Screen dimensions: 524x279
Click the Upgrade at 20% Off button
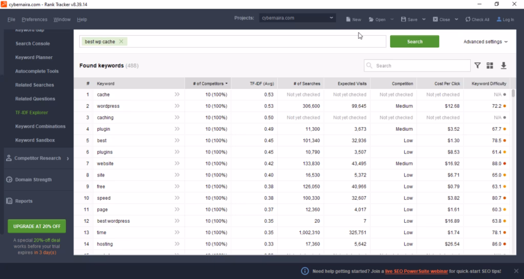(37, 226)
